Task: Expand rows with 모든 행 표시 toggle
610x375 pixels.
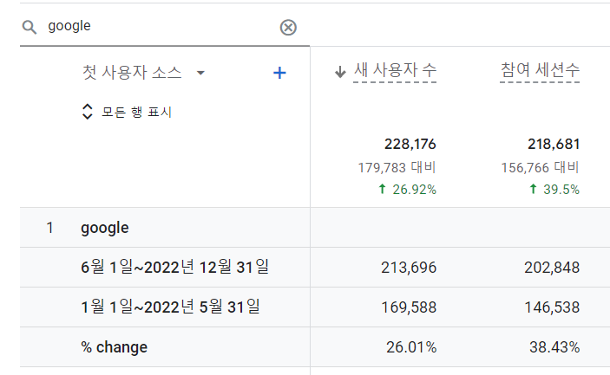Action: pyautogui.click(x=128, y=112)
